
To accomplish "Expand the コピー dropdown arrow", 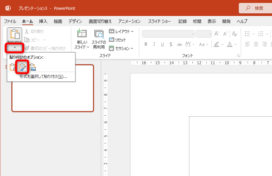I will click(44, 40).
